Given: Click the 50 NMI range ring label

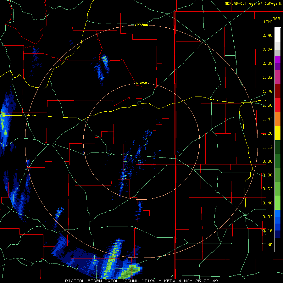Looking at the screenshot, I should [x=141, y=83].
